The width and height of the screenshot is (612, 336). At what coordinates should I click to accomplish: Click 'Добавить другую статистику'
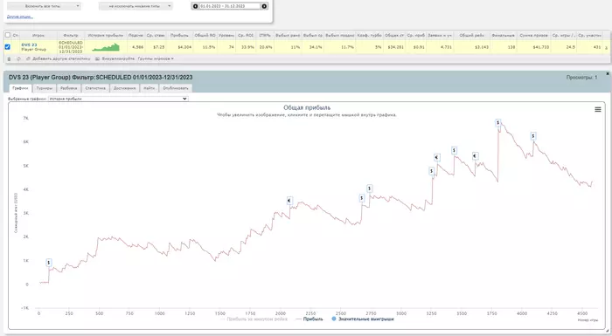[x=59, y=58]
